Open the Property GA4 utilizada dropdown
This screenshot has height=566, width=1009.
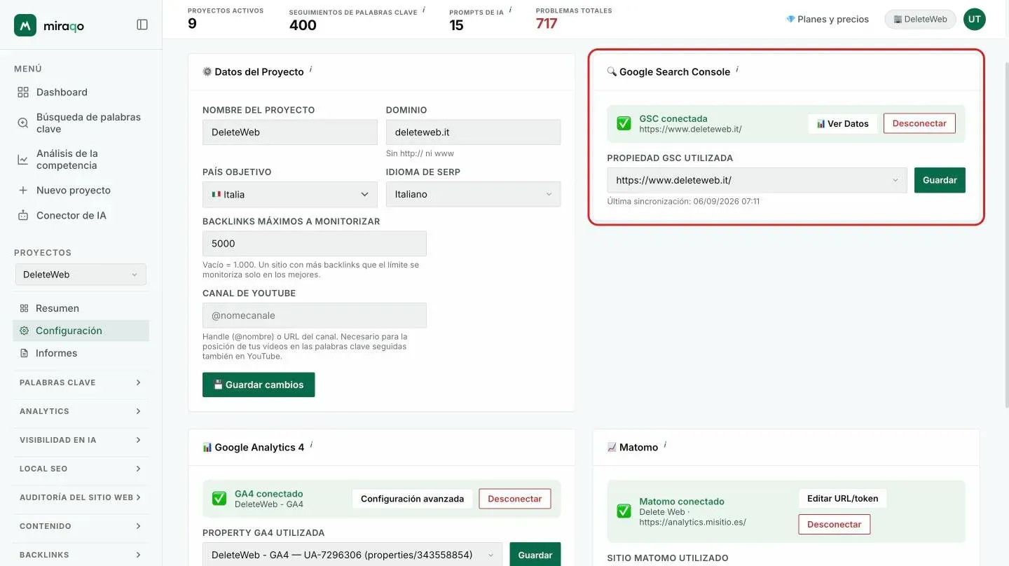[x=352, y=555]
